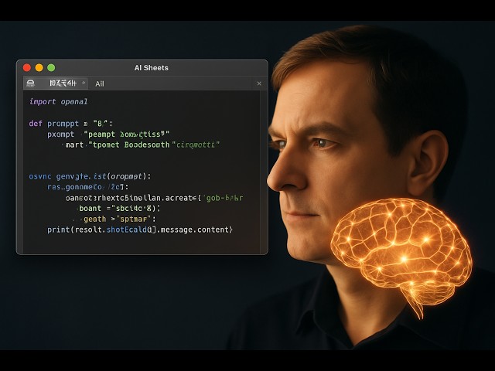Click the "import openal" code line
Image resolution: width=495 pixels, height=371 pixels.
coord(59,101)
